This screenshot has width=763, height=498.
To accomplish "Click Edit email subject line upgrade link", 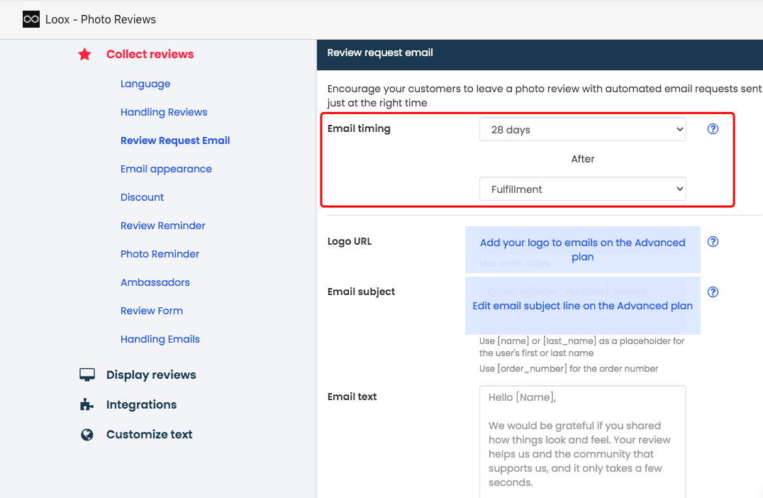I will (x=582, y=306).
